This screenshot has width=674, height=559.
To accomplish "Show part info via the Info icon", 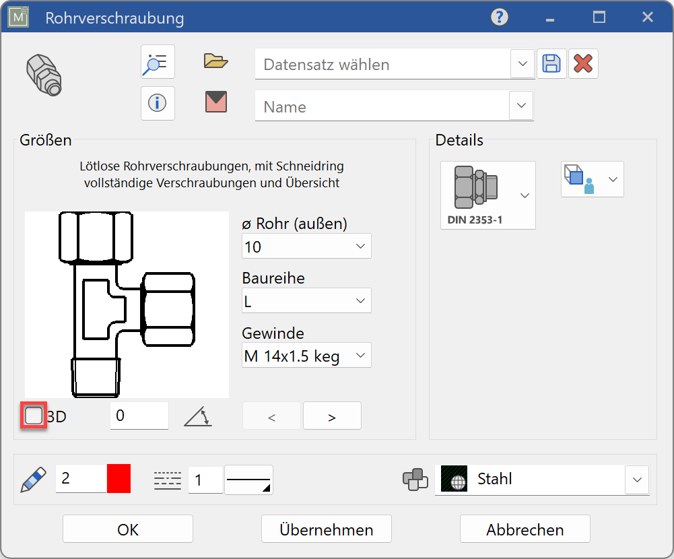I will 157,103.
